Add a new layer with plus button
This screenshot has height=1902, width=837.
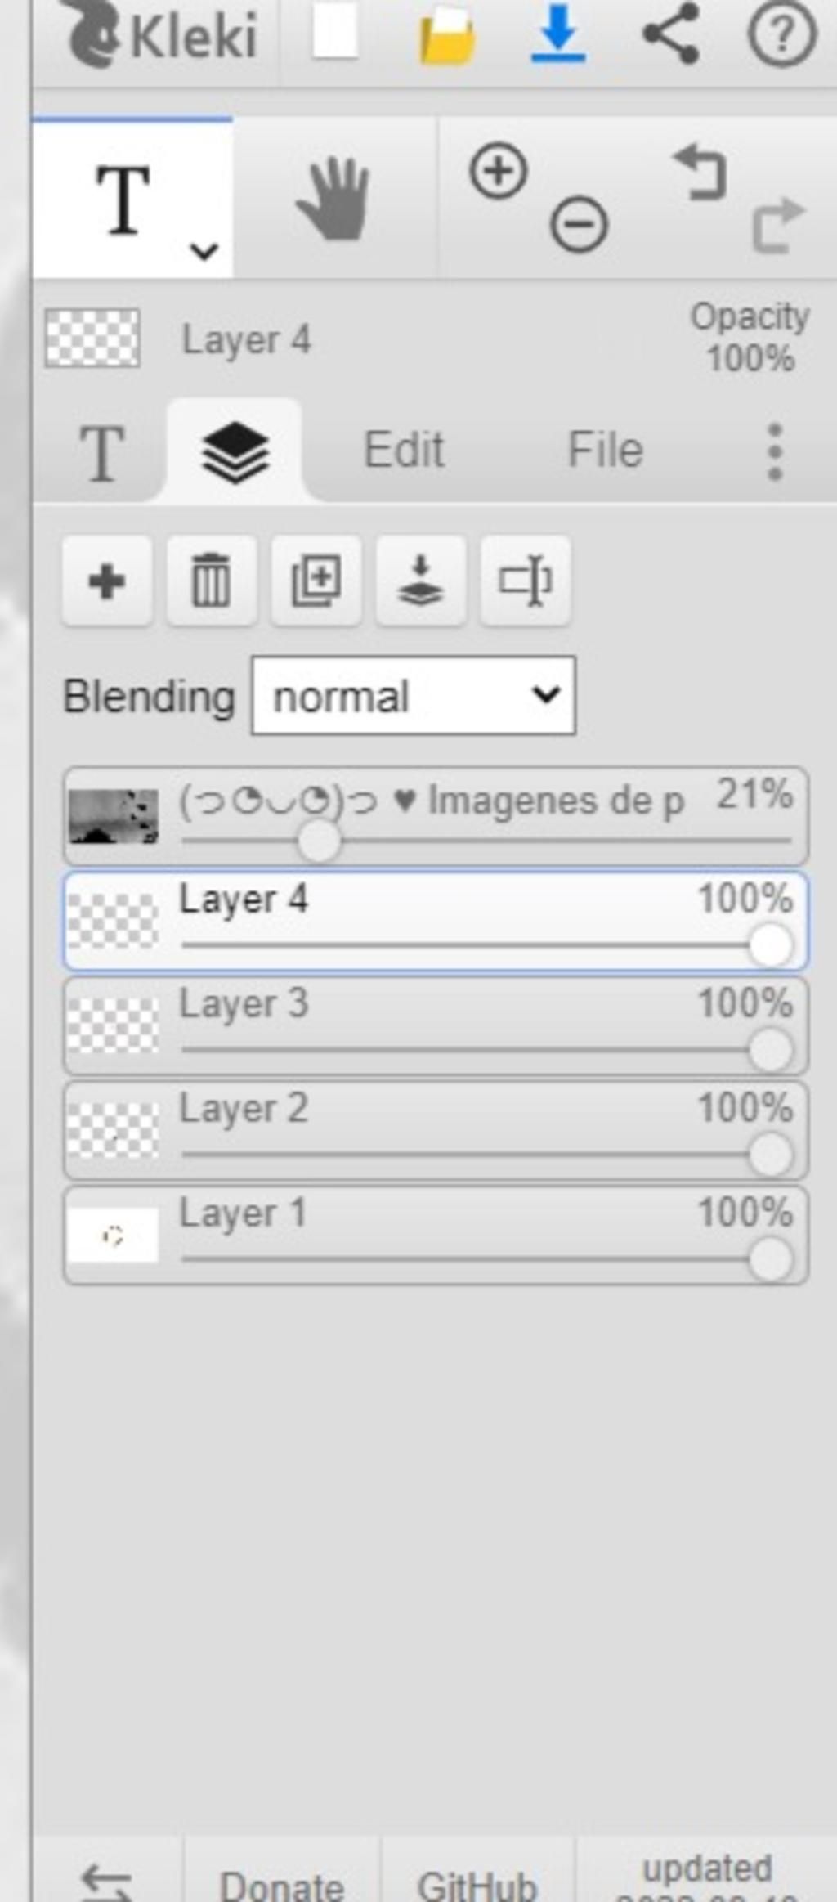tap(106, 581)
